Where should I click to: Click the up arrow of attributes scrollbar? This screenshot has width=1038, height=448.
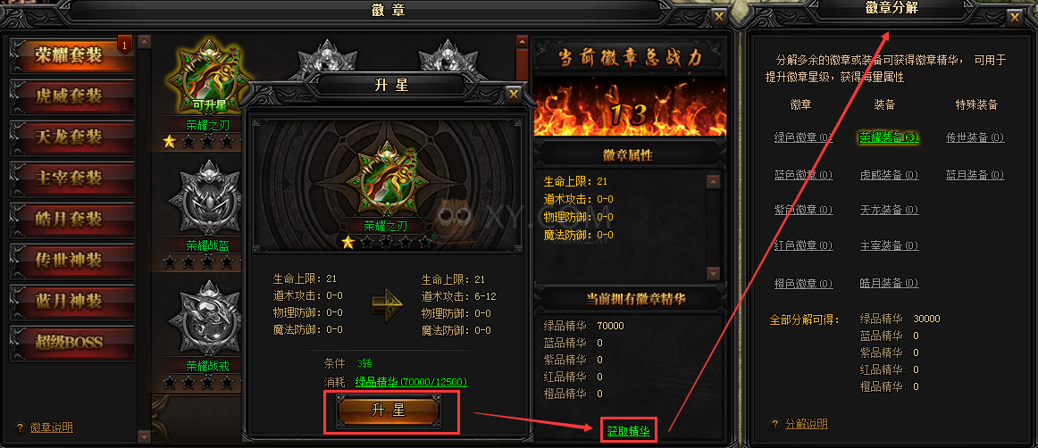(713, 181)
